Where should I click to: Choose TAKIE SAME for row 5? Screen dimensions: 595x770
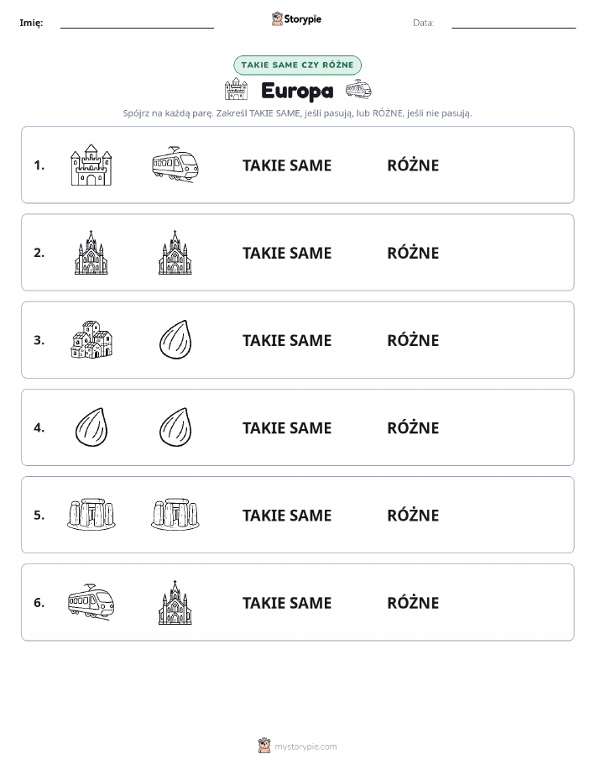[287, 515]
